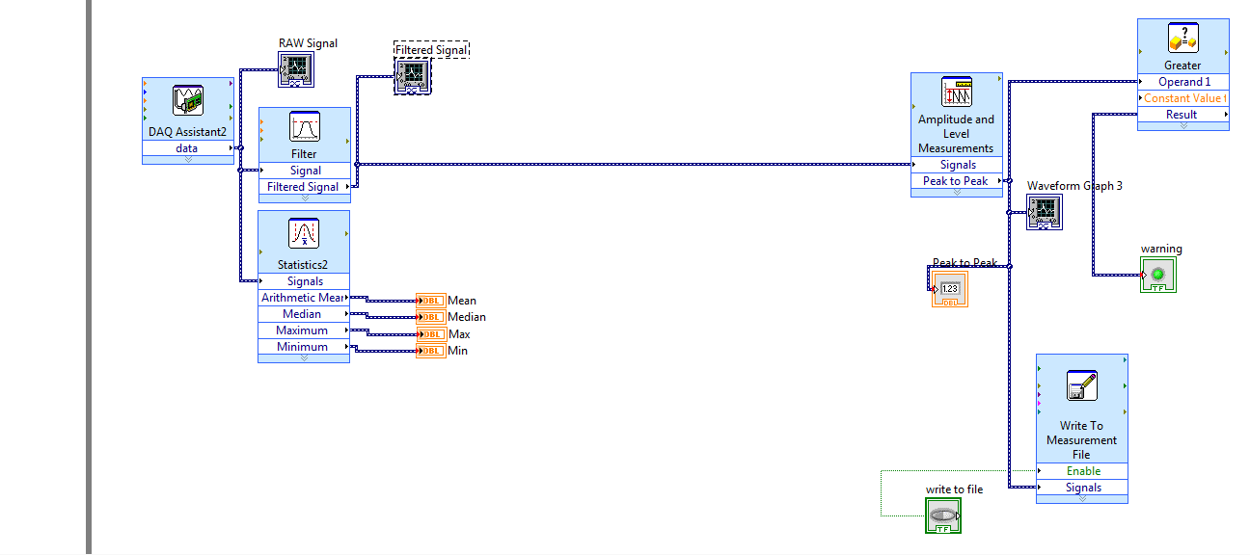
Task: Click the Mean DBL indicator terminal
Action: pos(428,300)
